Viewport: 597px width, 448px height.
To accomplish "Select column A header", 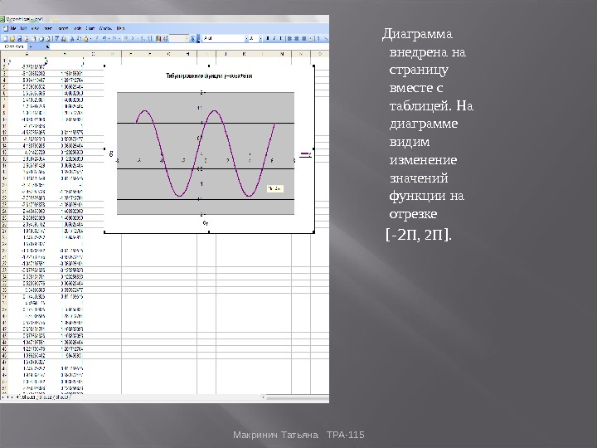I will click(x=27, y=54).
